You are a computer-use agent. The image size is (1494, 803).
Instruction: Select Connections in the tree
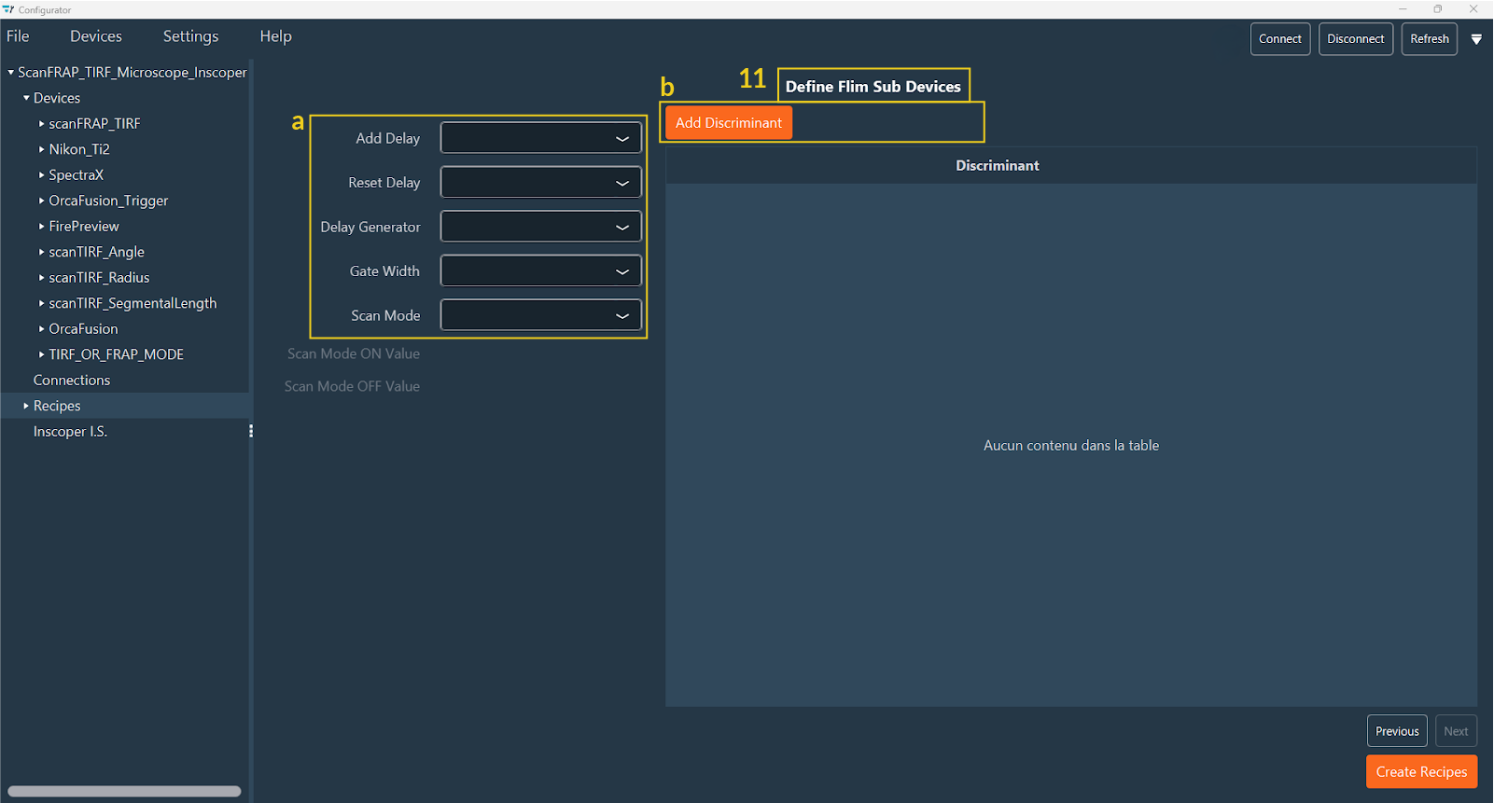click(x=72, y=381)
